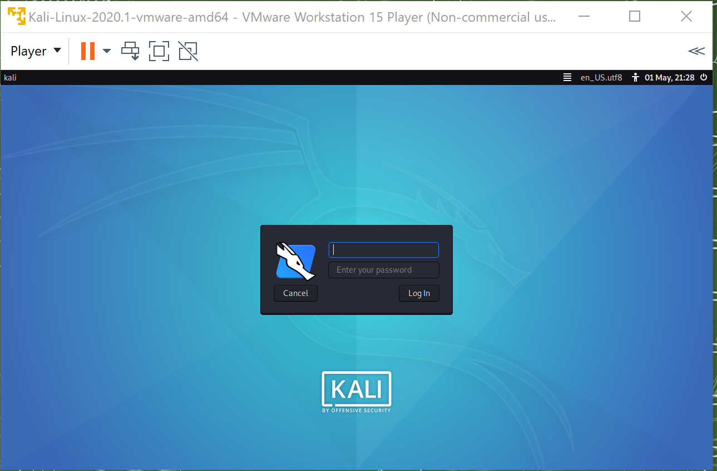Image resolution: width=717 pixels, height=471 pixels.
Task: Click the Enter your password field
Action: pos(384,270)
